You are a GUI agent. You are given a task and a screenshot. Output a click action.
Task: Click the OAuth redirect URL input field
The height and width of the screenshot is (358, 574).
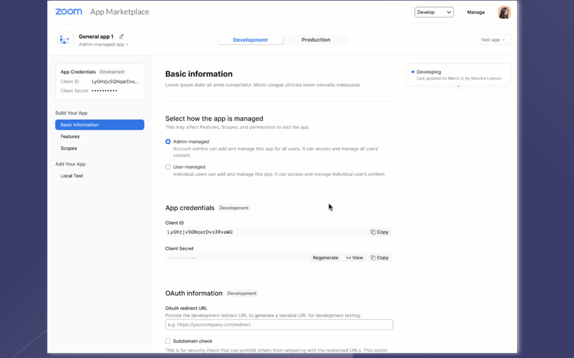click(279, 324)
